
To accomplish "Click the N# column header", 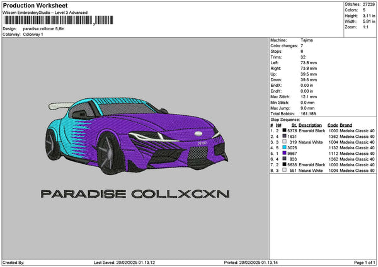I will pyautogui.click(x=278, y=125).
